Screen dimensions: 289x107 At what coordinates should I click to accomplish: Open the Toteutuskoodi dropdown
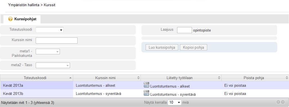[x=49, y=30]
